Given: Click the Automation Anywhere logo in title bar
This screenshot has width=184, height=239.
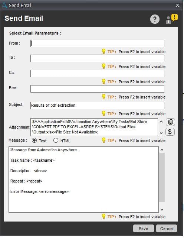Looking at the screenshot, I should pyautogui.click(x=4, y=5).
